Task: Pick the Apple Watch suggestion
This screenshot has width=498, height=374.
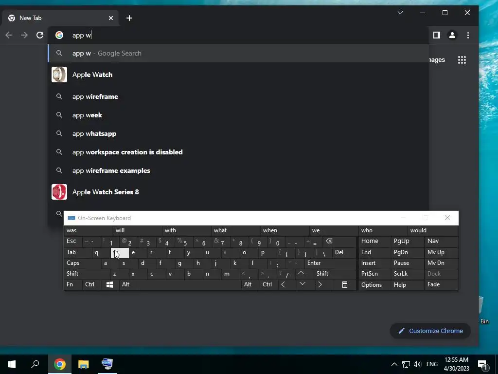Action: tap(238, 75)
